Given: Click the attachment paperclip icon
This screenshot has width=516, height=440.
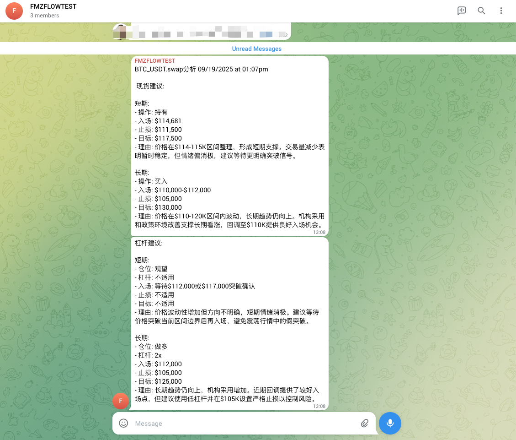Looking at the screenshot, I should click(x=365, y=423).
